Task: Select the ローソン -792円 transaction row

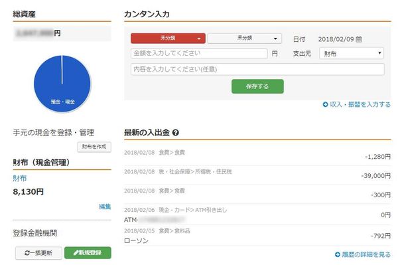Action: click(257, 236)
